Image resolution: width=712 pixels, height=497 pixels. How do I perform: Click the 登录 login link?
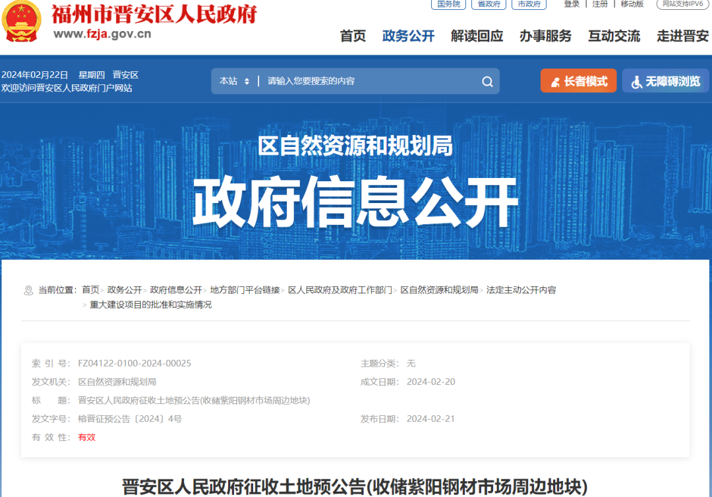click(x=571, y=5)
